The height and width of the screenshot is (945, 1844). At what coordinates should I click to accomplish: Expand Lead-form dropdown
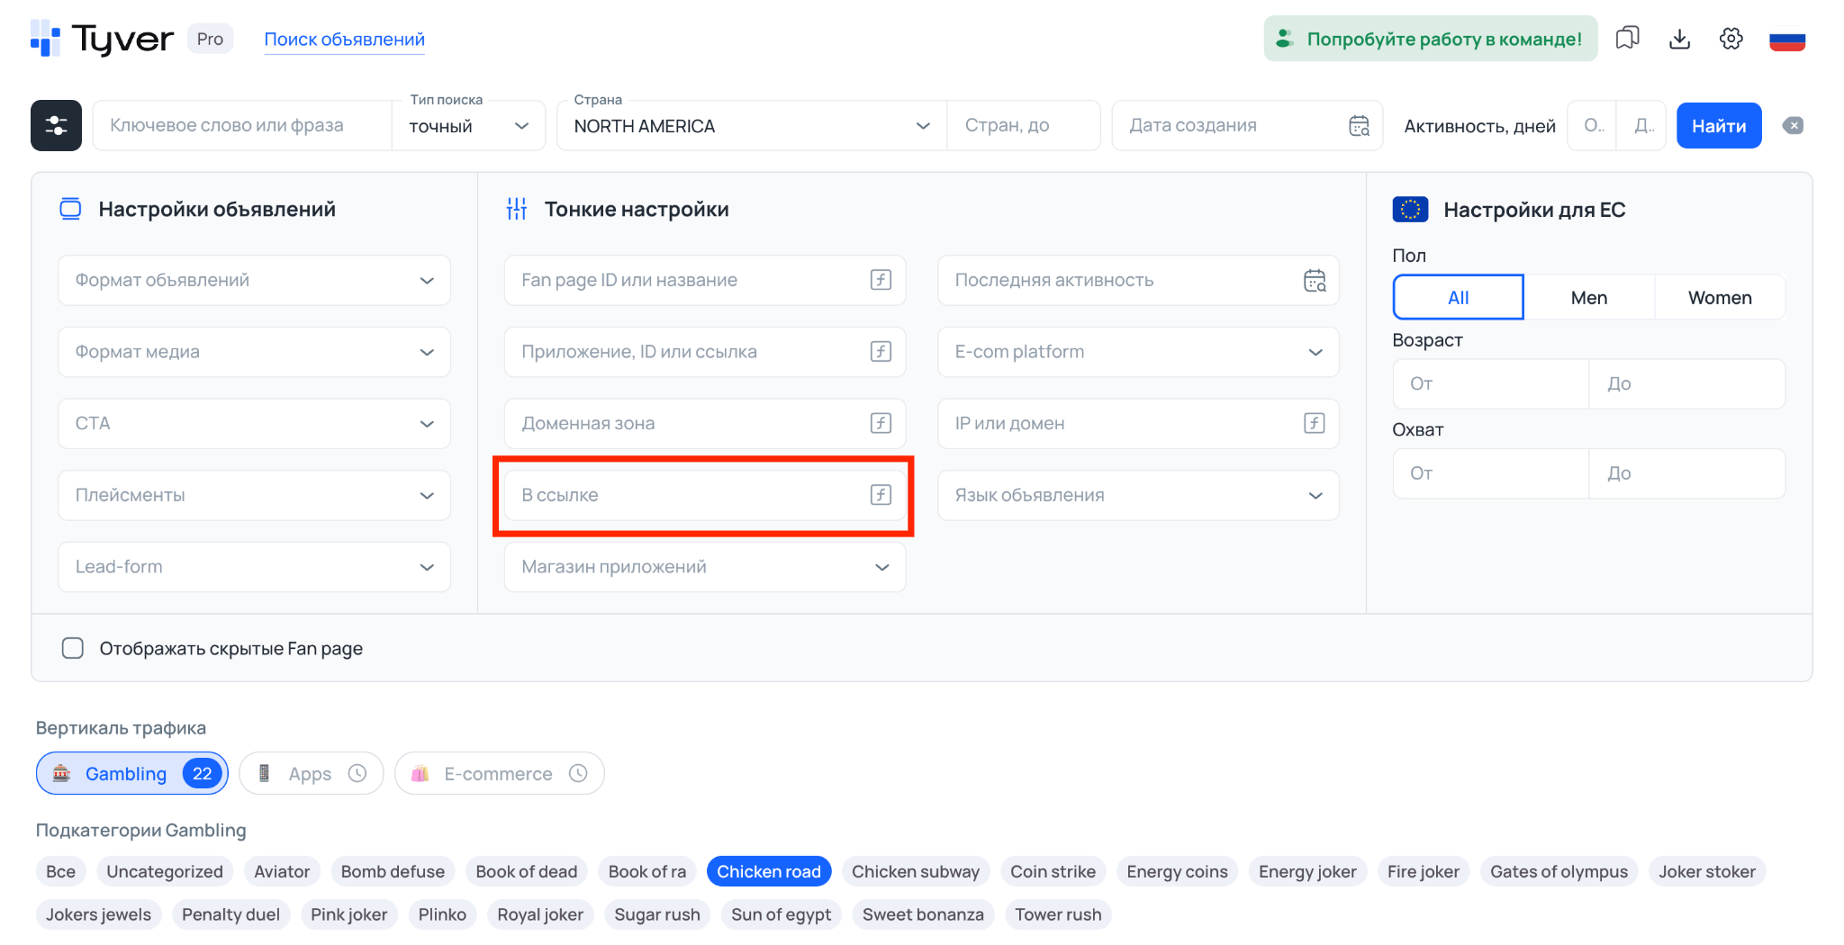pyautogui.click(x=254, y=566)
